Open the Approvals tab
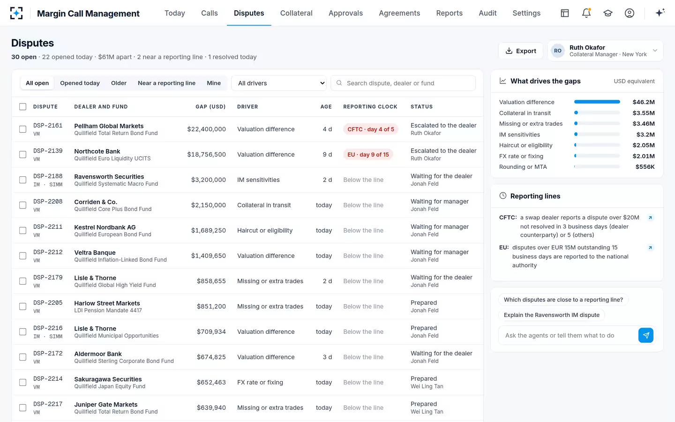The image size is (675, 422). 345,13
